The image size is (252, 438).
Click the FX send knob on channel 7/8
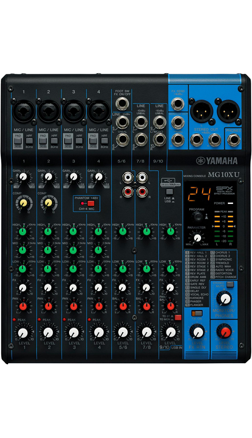(146, 287)
